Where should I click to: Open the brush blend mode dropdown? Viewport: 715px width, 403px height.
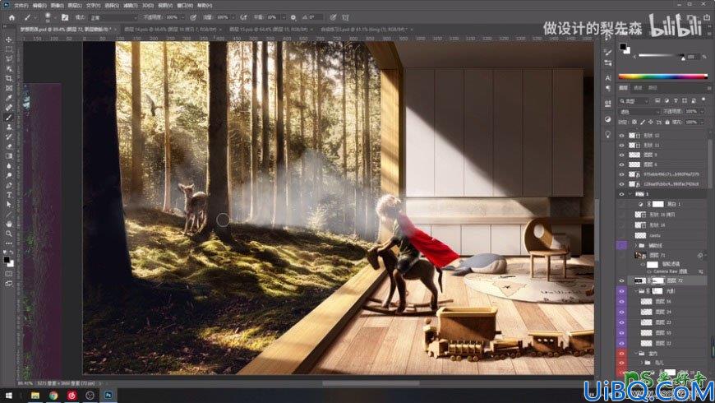point(113,17)
